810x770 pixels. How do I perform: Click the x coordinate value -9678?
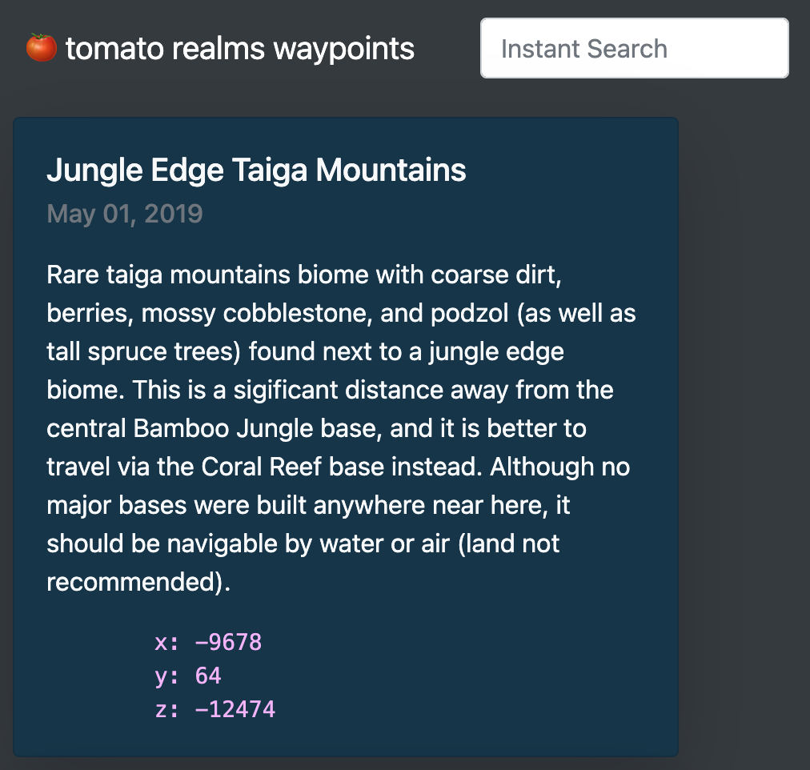228,642
